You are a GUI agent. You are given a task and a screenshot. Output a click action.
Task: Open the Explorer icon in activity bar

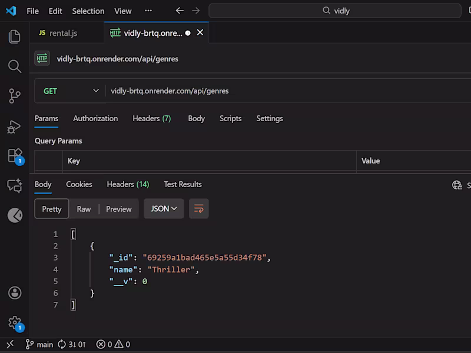pyautogui.click(x=15, y=36)
